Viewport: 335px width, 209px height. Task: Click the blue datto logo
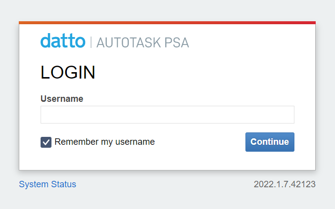pyautogui.click(x=63, y=41)
